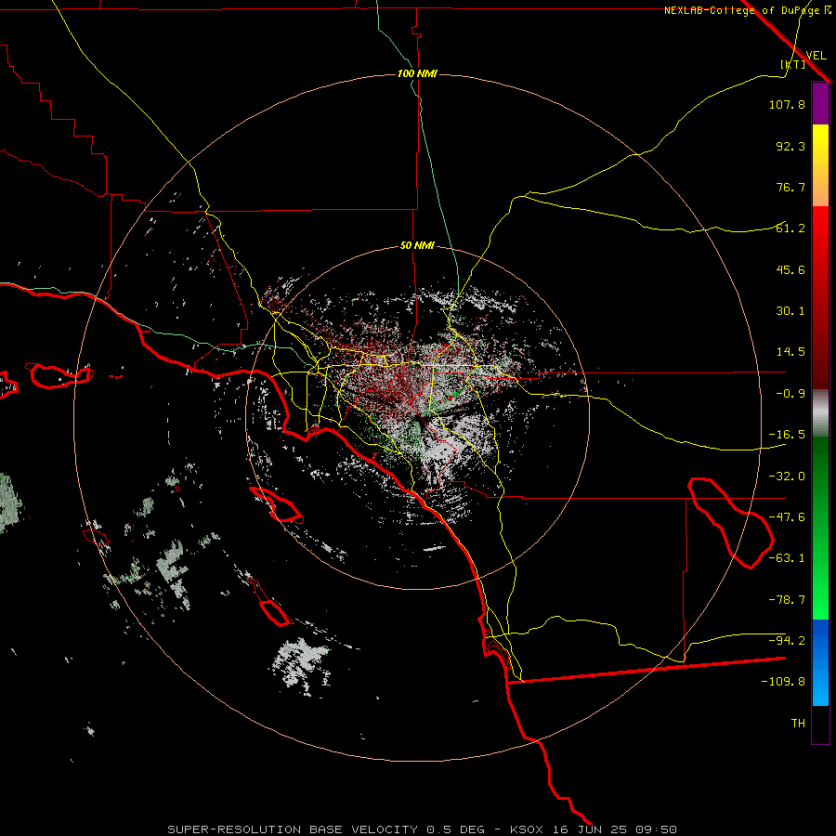The image size is (836, 836).
Task: Select the -47.6 scale value
Action: tap(787, 517)
